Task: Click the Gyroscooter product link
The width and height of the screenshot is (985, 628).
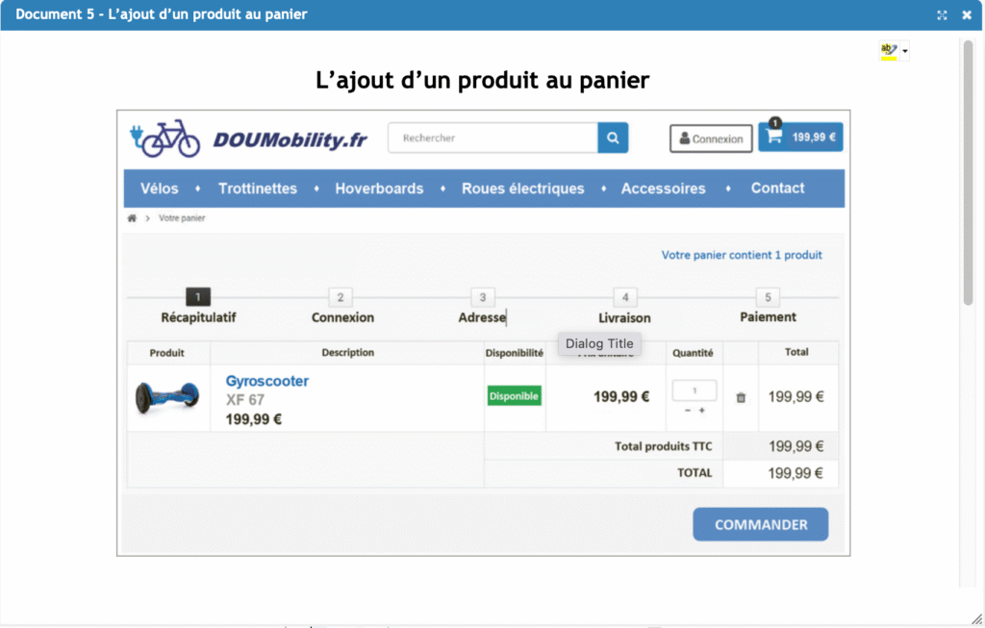Action: 267,381
